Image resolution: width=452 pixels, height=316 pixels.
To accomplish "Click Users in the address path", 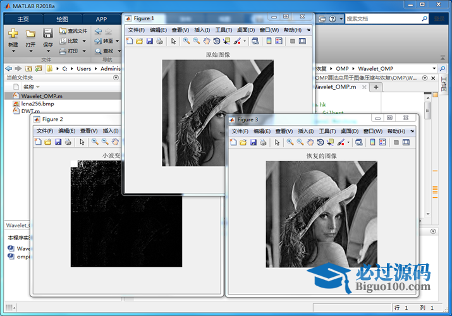I will [x=83, y=68].
